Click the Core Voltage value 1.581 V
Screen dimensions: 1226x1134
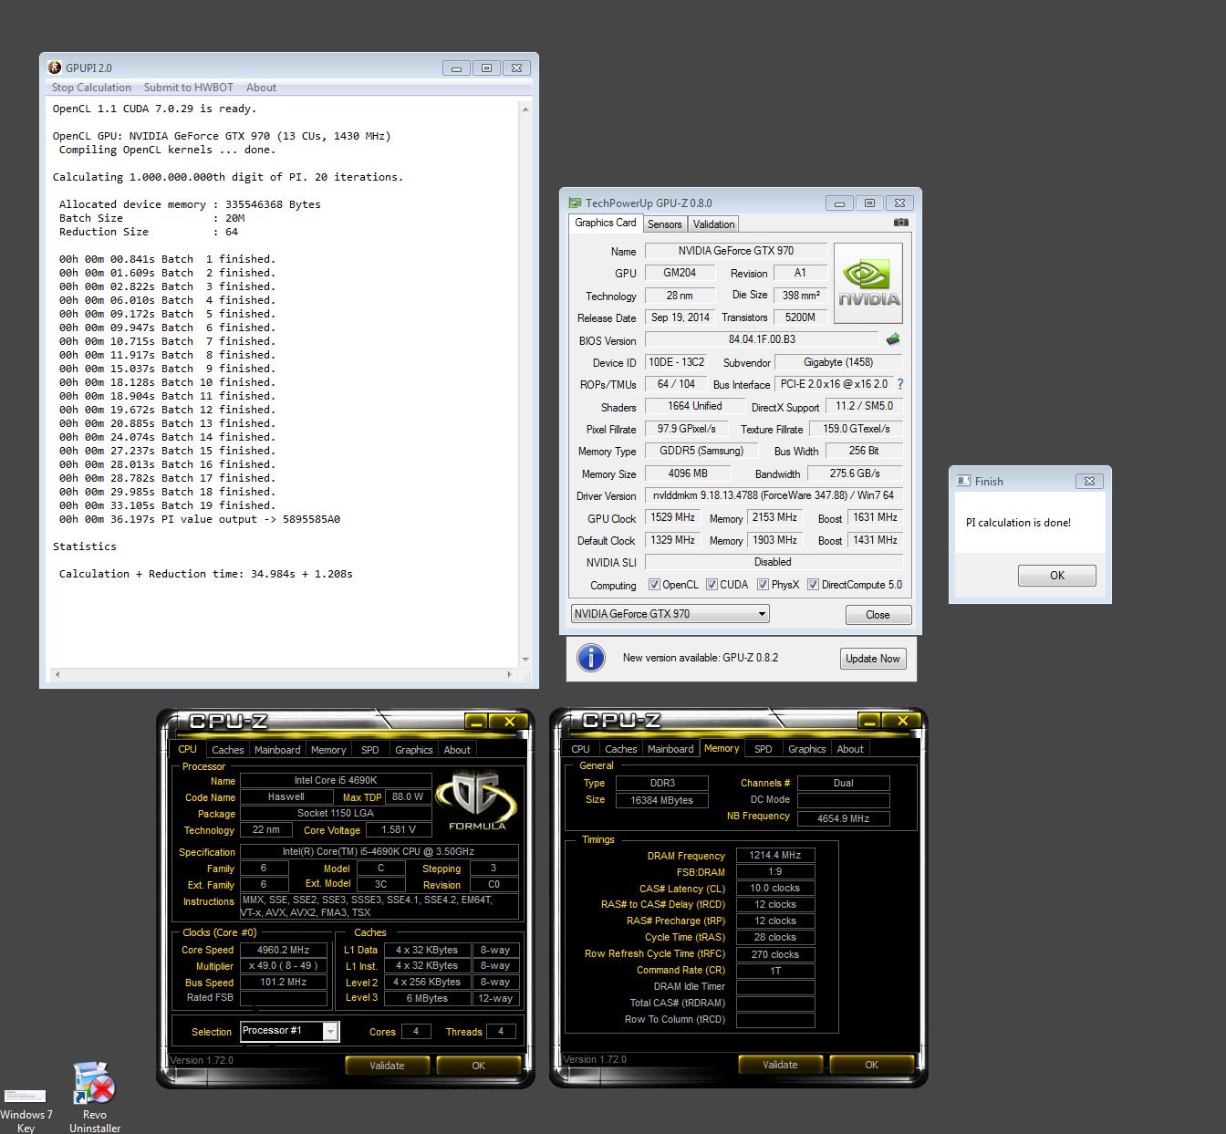(399, 829)
